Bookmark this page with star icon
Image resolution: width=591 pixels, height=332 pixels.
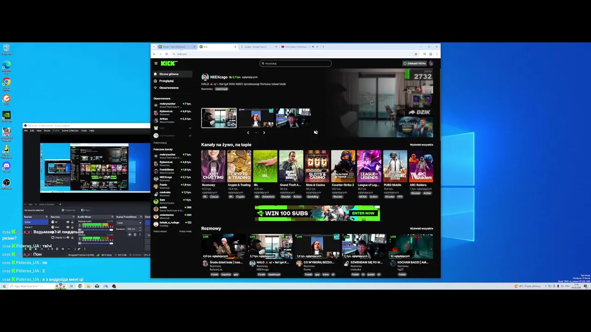point(416,54)
